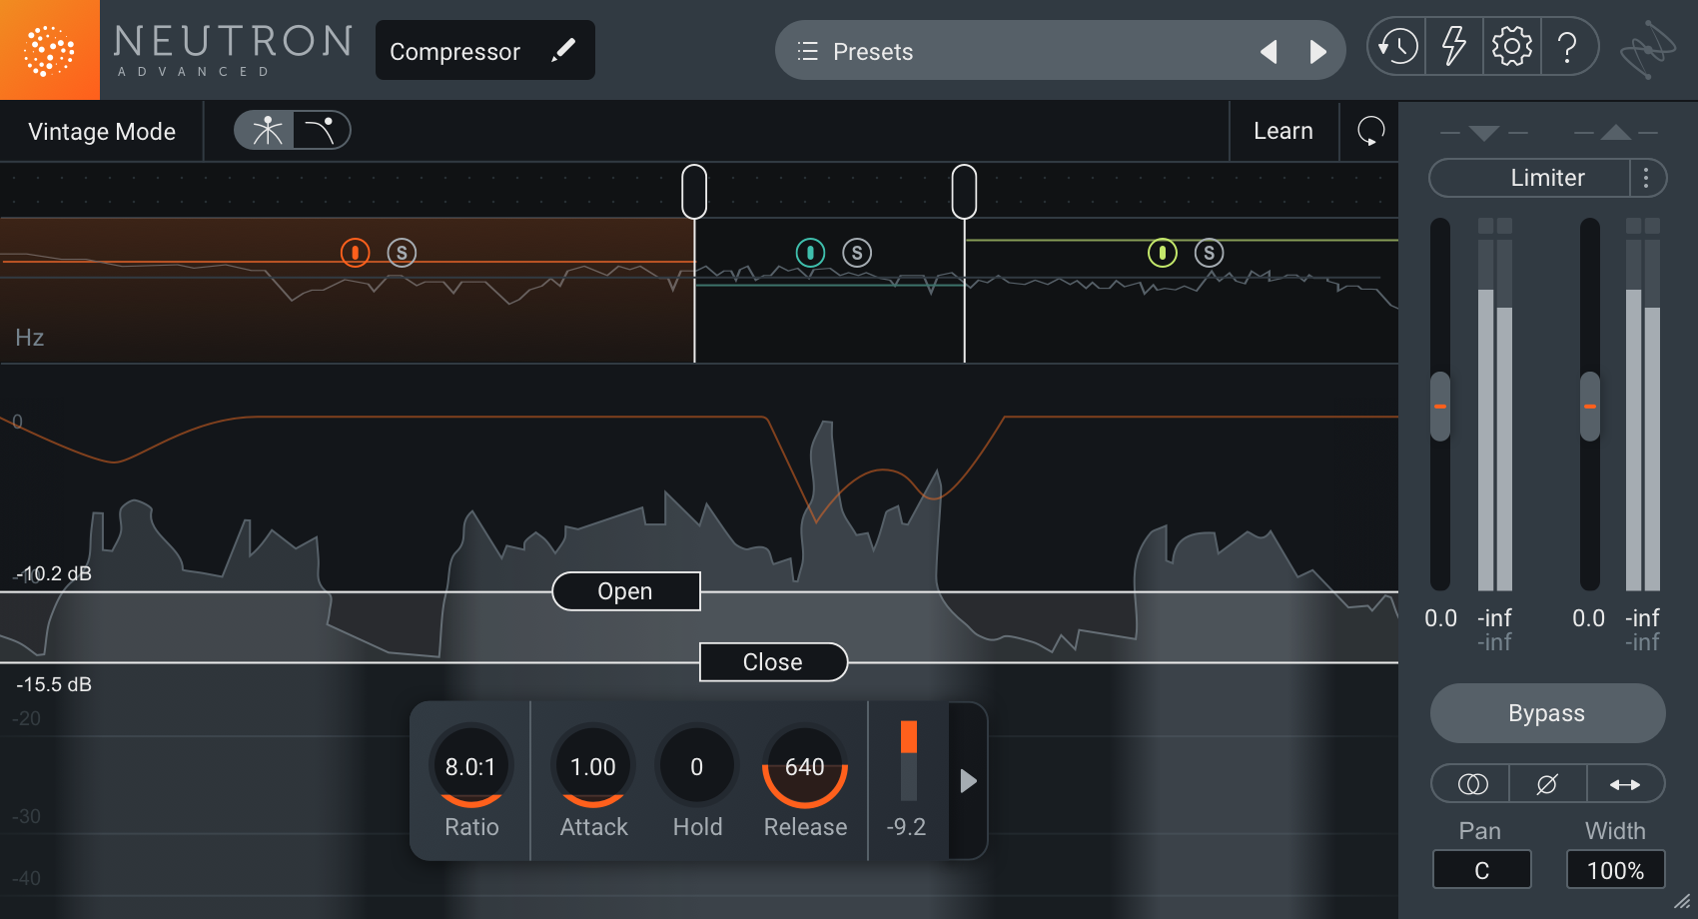
Task: Select the Limiter module
Action: [1546, 178]
